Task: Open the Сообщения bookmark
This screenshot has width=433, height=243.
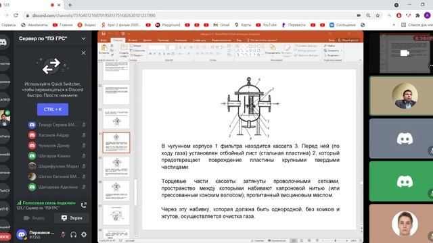Action: point(343,25)
